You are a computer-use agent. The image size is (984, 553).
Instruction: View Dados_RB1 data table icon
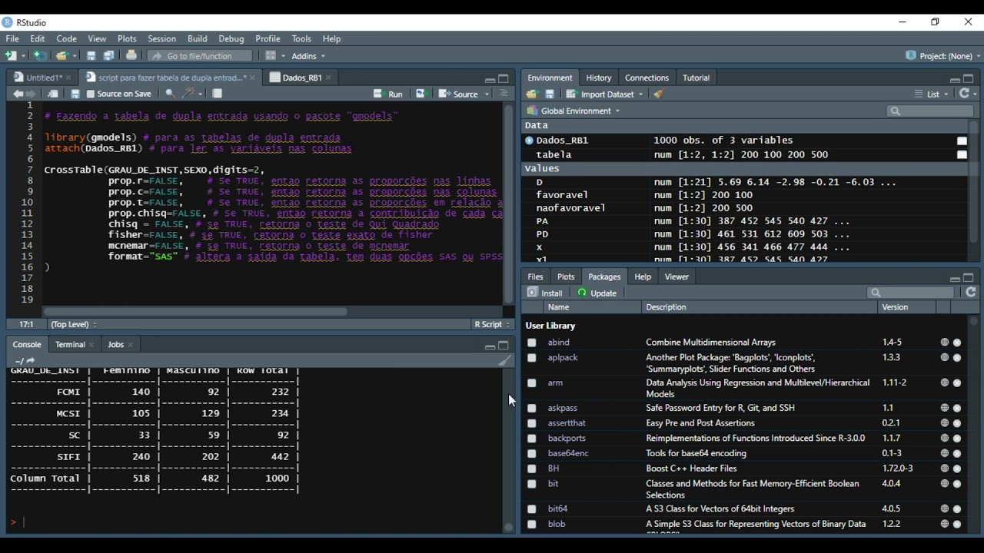click(x=962, y=141)
